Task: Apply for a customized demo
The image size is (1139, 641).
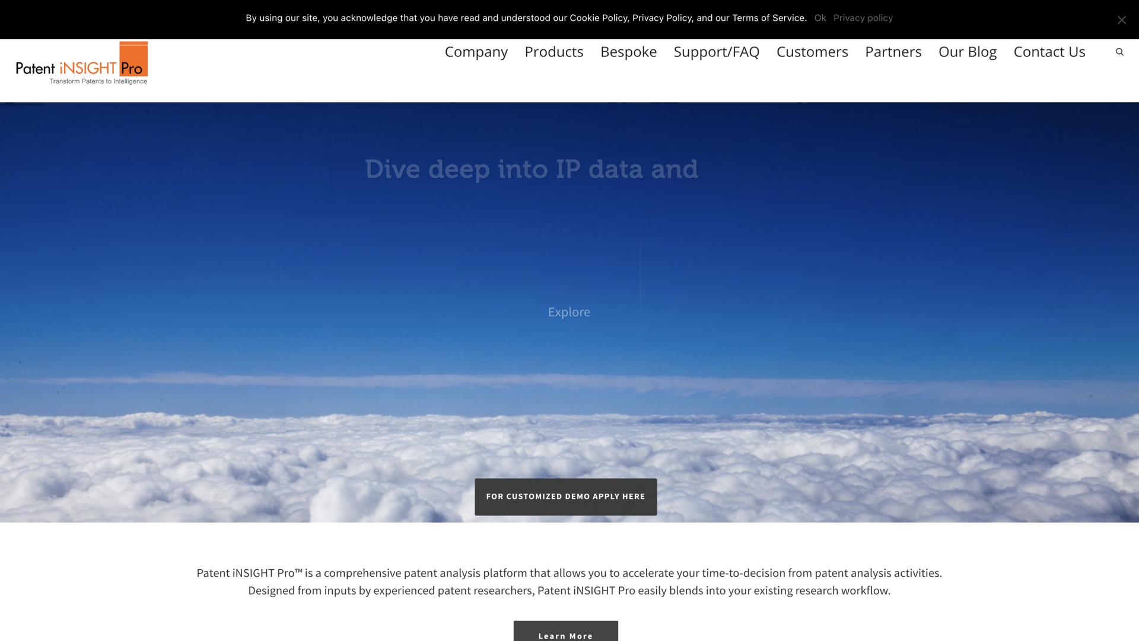Action: tap(565, 496)
